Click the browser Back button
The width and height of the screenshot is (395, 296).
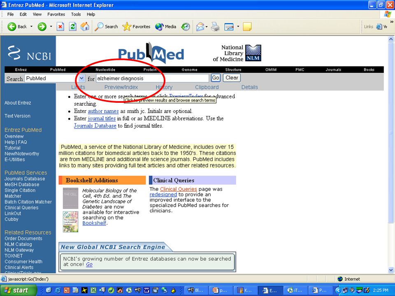click(17, 26)
